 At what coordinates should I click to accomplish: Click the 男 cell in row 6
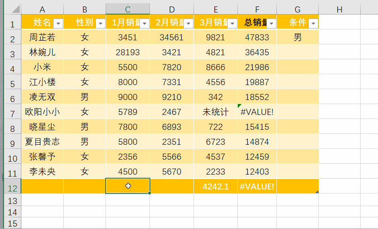[85, 97]
